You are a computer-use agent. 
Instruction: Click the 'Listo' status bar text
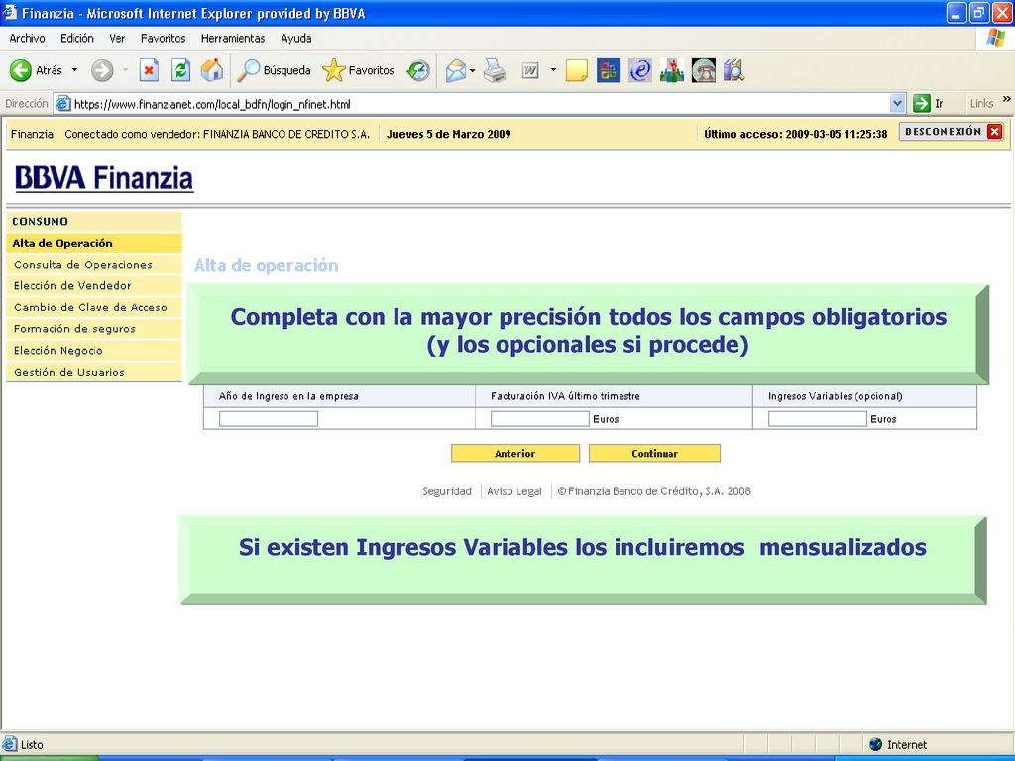tap(32, 745)
